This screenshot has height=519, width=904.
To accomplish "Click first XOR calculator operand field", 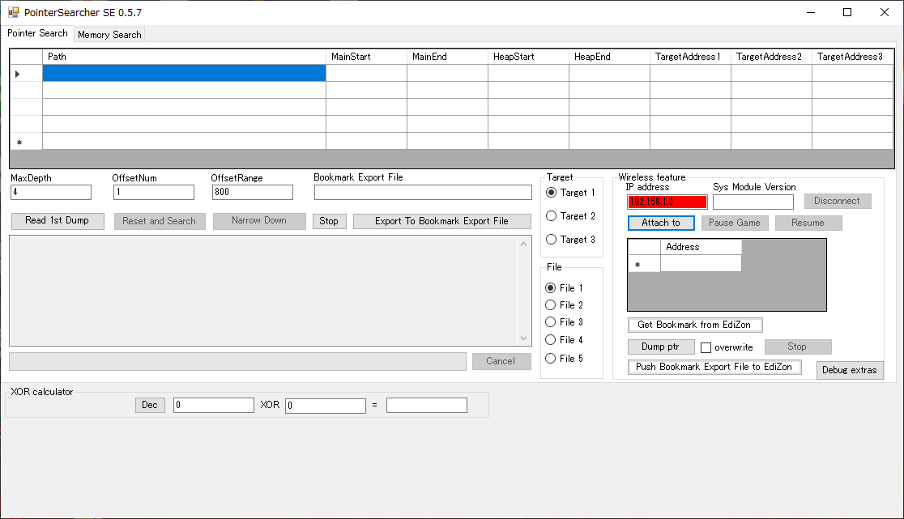I will [213, 406].
